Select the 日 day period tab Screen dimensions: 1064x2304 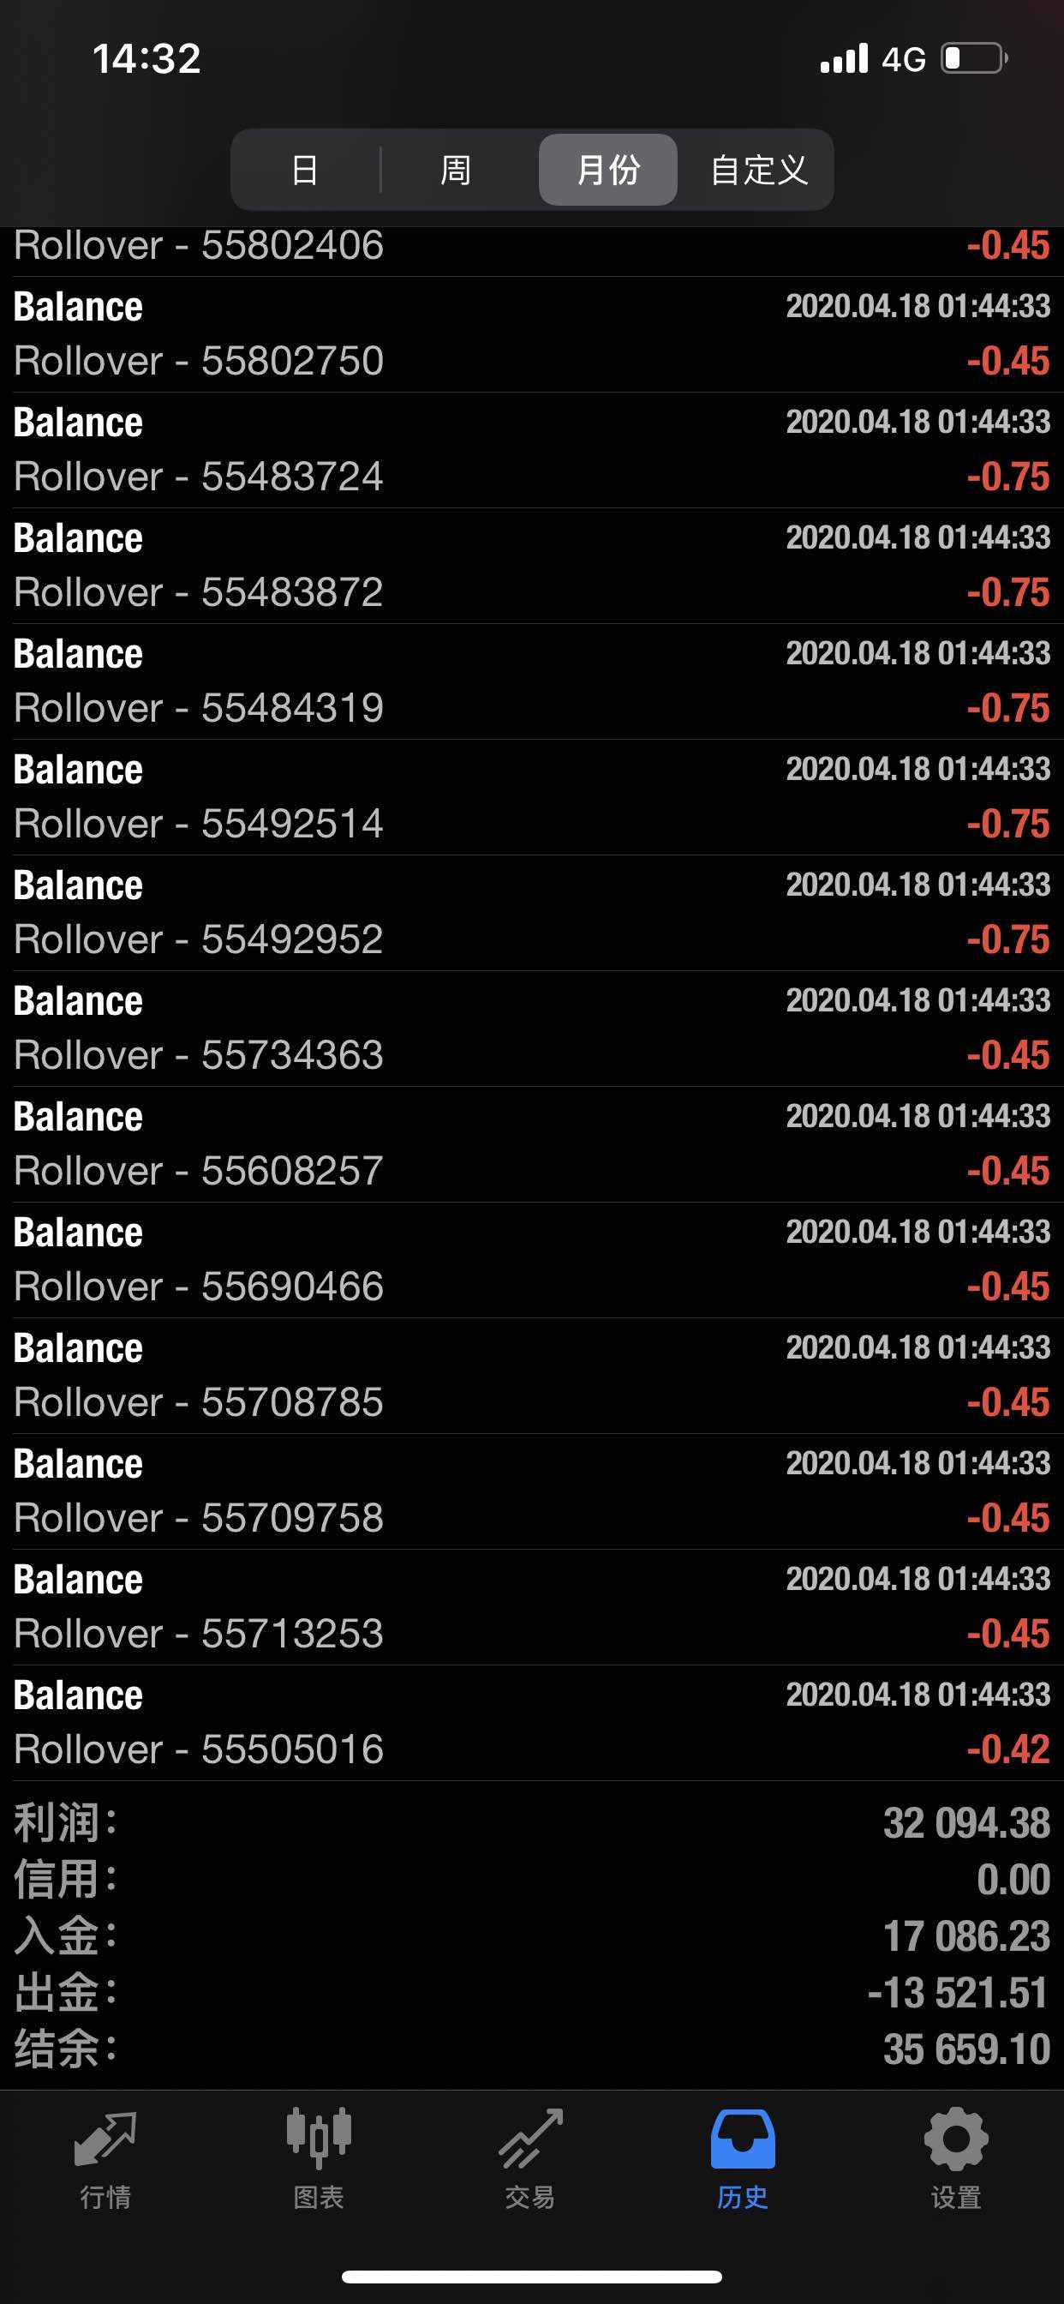pos(305,170)
